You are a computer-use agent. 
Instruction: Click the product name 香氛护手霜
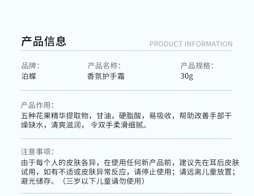(x=106, y=76)
